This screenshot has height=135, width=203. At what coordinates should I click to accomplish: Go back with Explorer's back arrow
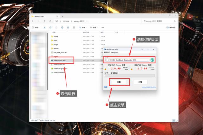pyautogui.click(x=33, y=21)
